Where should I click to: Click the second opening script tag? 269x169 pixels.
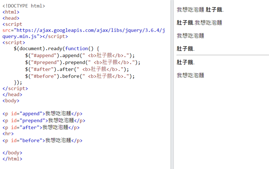[x=14, y=42]
